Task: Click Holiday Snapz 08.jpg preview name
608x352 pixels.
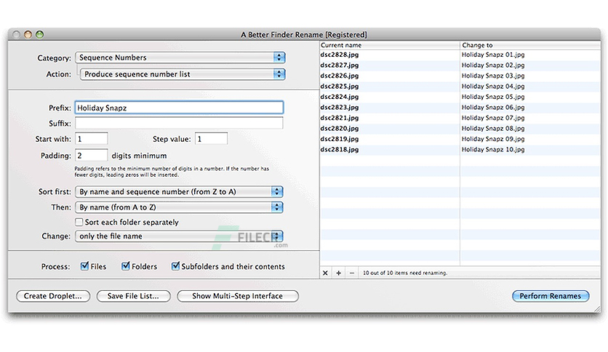Action: [x=493, y=128]
